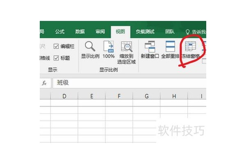The image size is (246, 164).
Task: Toggle the 标题 headings checkbox
Action: 56,58
